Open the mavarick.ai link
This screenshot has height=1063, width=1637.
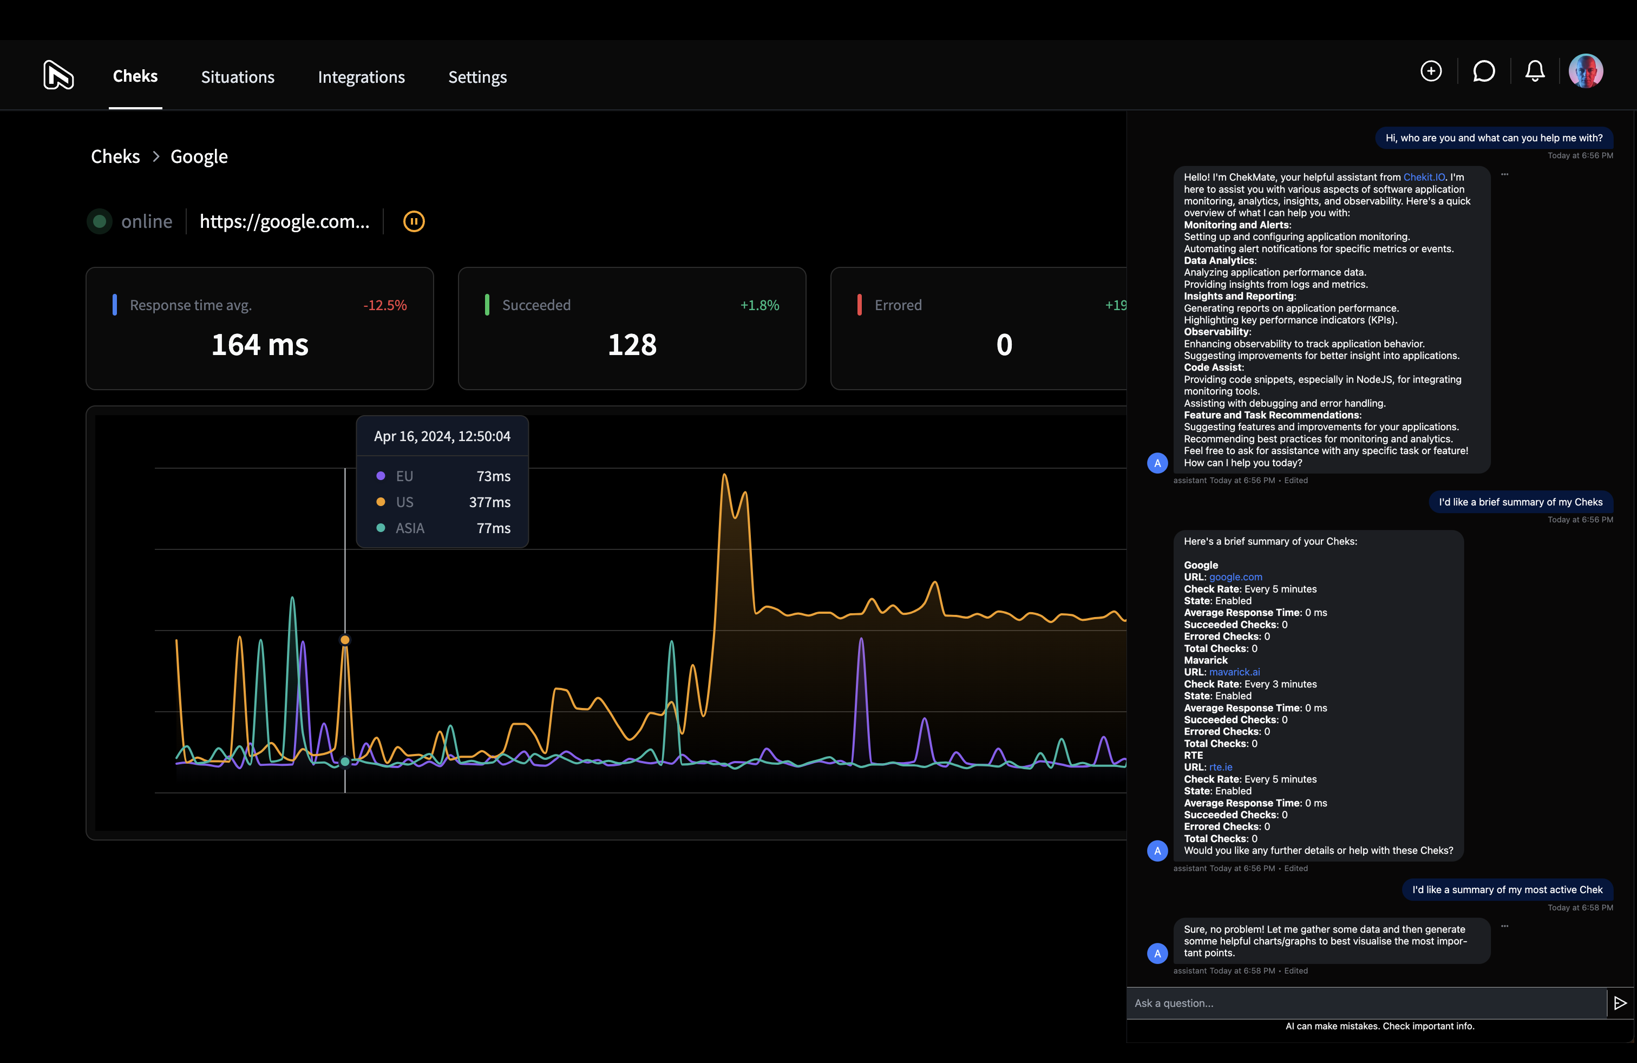pyautogui.click(x=1235, y=672)
